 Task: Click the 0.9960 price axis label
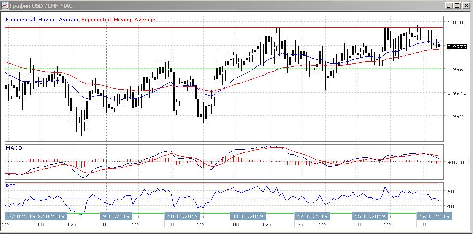pyautogui.click(x=456, y=69)
